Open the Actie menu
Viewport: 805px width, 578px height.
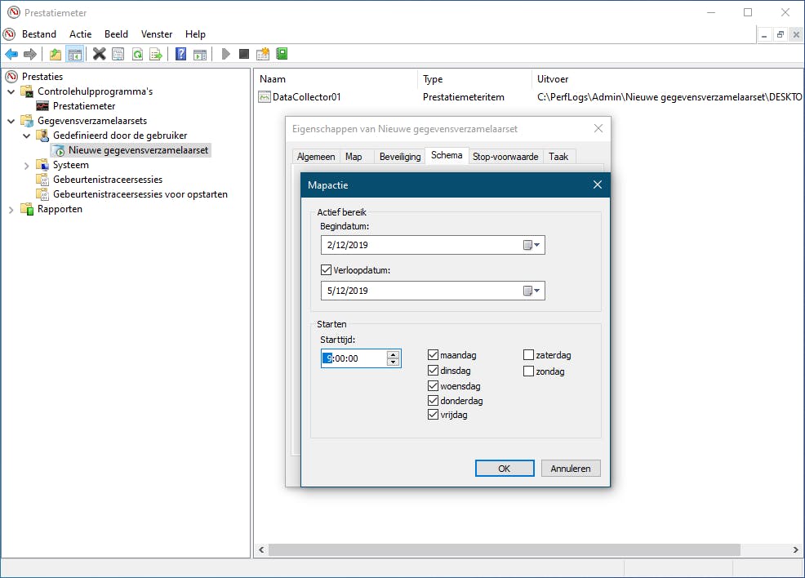pyautogui.click(x=81, y=34)
